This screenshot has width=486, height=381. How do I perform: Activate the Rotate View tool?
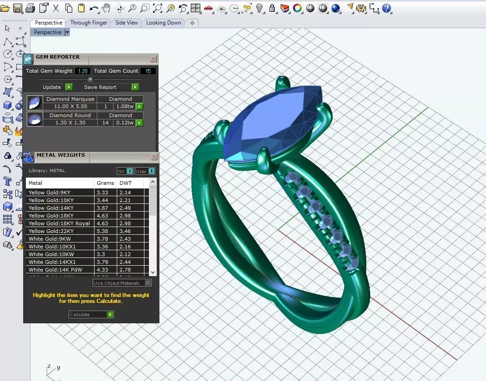tap(119, 8)
